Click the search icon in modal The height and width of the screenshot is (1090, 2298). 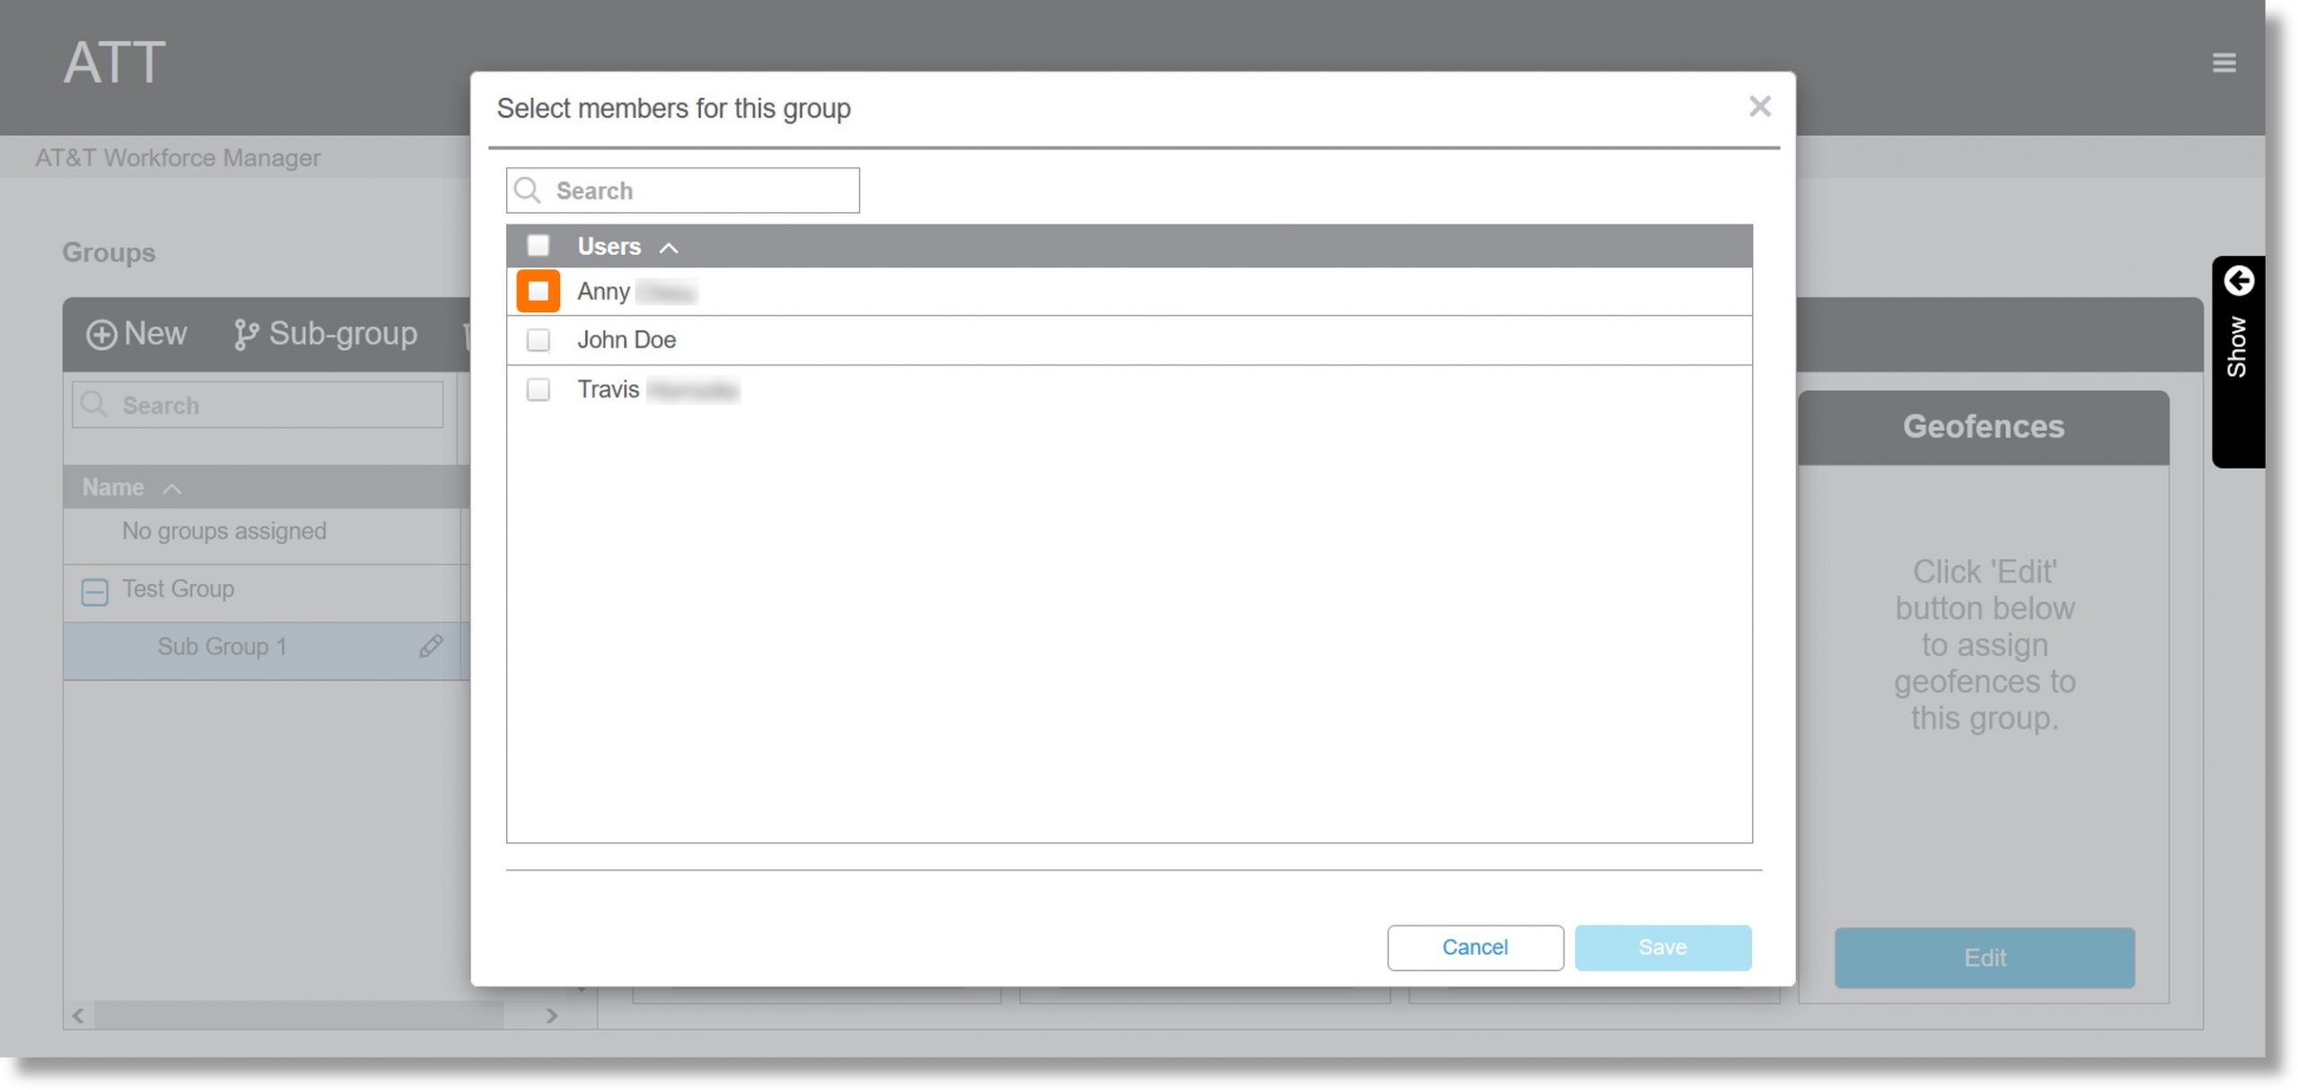pos(531,189)
